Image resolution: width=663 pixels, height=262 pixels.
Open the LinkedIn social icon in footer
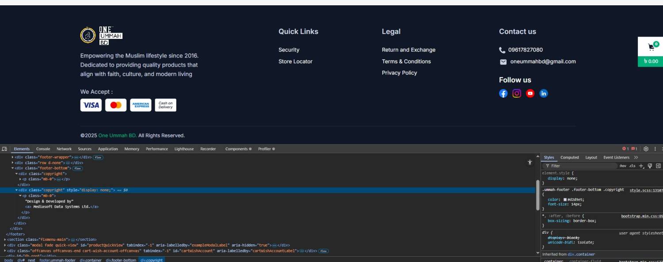(x=544, y=93)
